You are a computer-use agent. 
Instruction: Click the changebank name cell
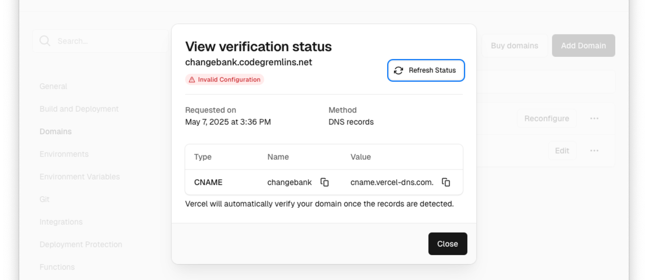[290, 182]
